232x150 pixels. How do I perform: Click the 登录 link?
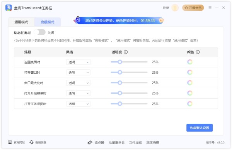pyautogui.click(x=166, y=8)
